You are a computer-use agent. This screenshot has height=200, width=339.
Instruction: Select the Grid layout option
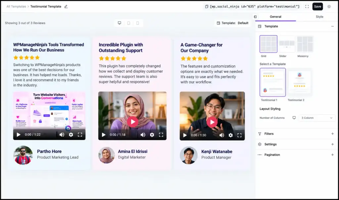tap(268, 44)
